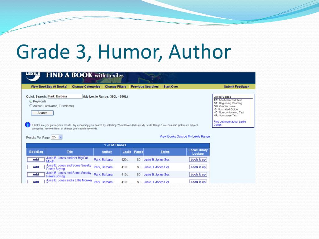Image resolution: width=319 pixels, height=239 pixels.
Task: Click the Submit Feedback link
Action: point(237,87)
